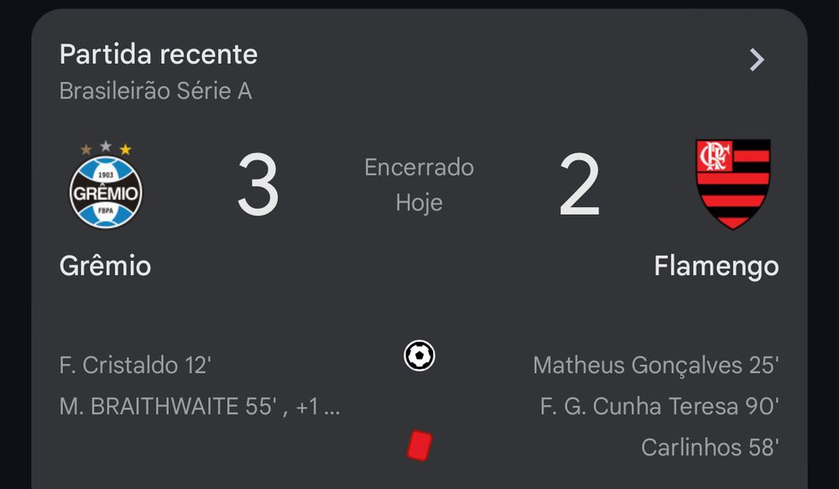Select scorer Matheus Gonçalves 25'
839x489 pixels.
(x=656, y=366)
